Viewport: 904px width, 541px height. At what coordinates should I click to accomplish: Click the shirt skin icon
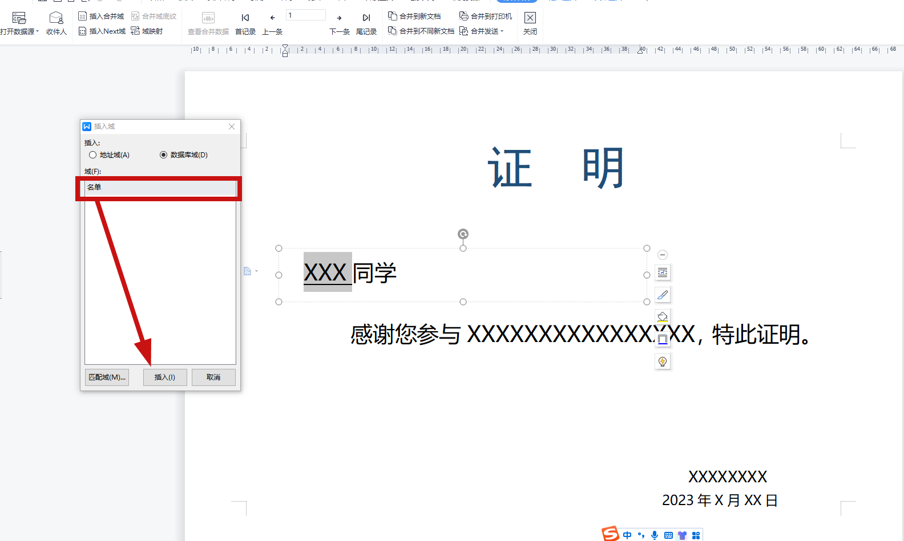[x=682, y=535]
